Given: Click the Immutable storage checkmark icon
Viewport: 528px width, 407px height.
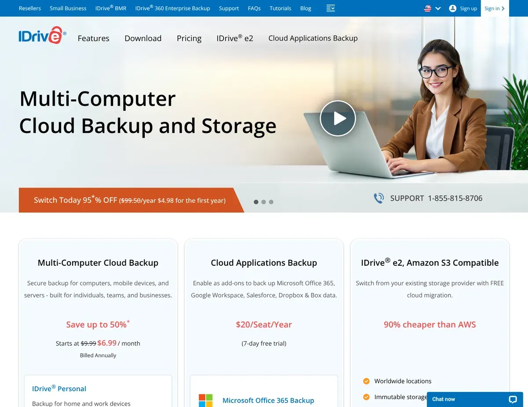Looking at the screenshot, I should 366,397.
